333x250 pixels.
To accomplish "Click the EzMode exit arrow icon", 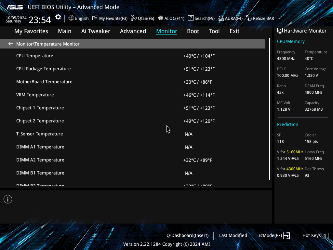I will pyautogui.click(x=286, y=236).
